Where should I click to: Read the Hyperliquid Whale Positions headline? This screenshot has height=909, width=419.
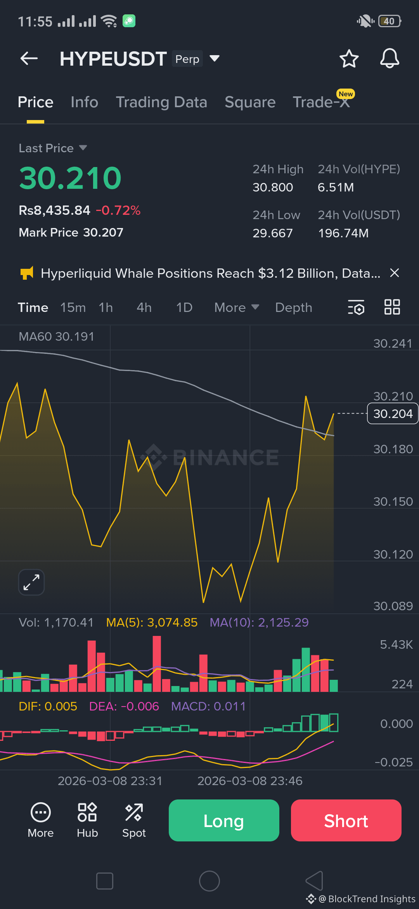click(211, 273)
